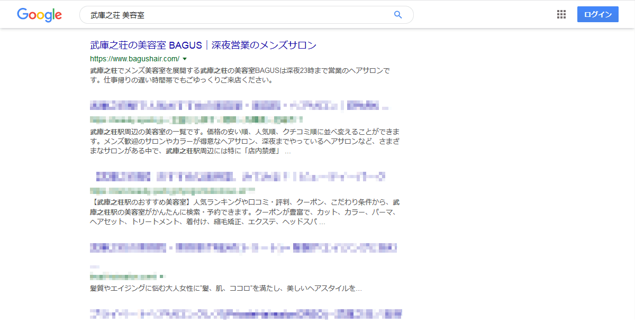Open the Google apps grid
This screenshot has height=333, width=635.
[561, 14]
